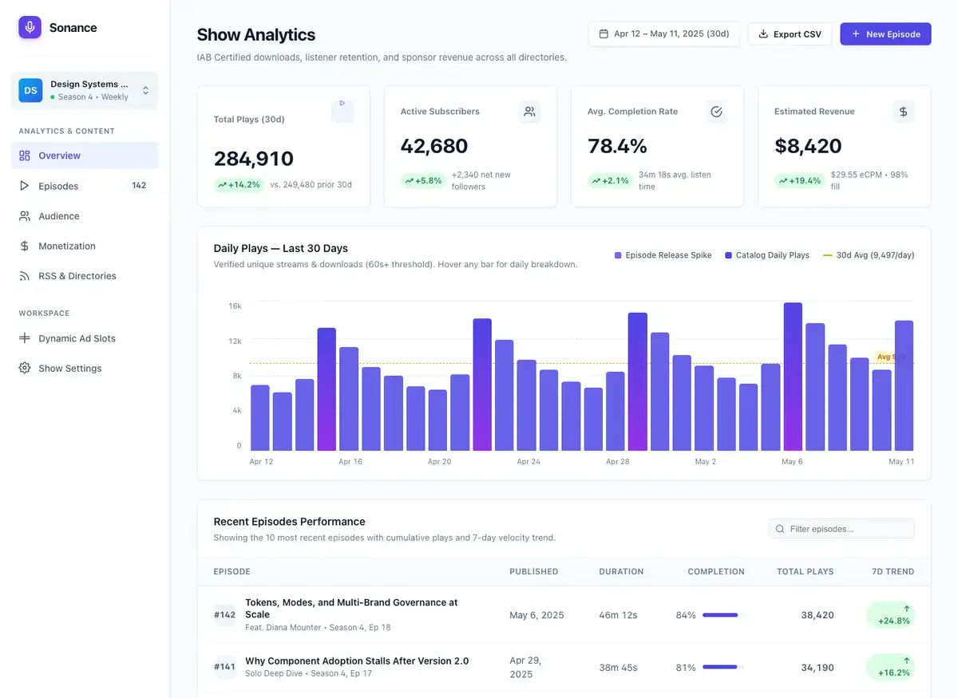The width and height of the screenshot is (958, 698).
Task: Click the +16.2% trend badge for episode #141
Action: pos(890,667)
